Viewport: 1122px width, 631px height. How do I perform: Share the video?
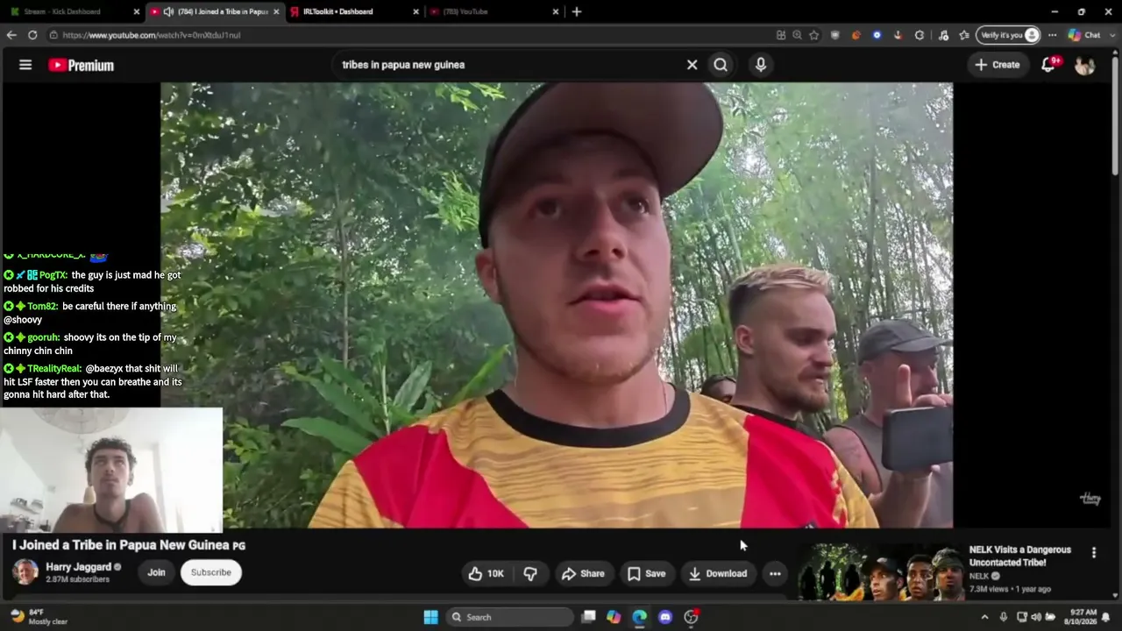(x=583, y=574)
